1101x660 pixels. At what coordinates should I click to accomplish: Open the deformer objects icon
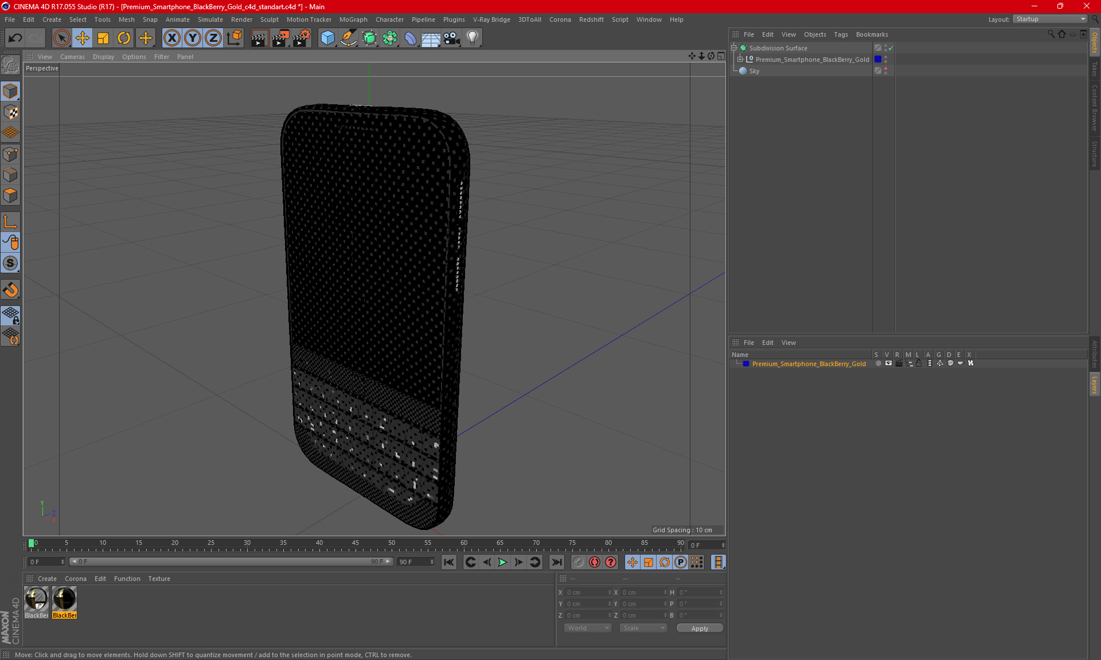tap(411, 38)
